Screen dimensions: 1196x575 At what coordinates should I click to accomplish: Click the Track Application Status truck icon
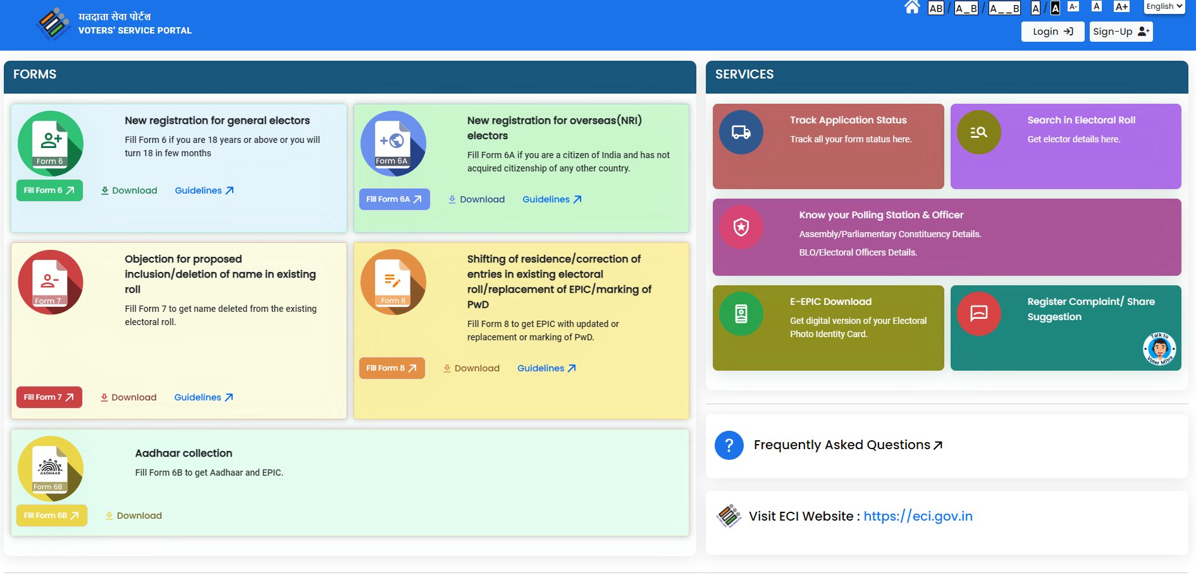741,132
